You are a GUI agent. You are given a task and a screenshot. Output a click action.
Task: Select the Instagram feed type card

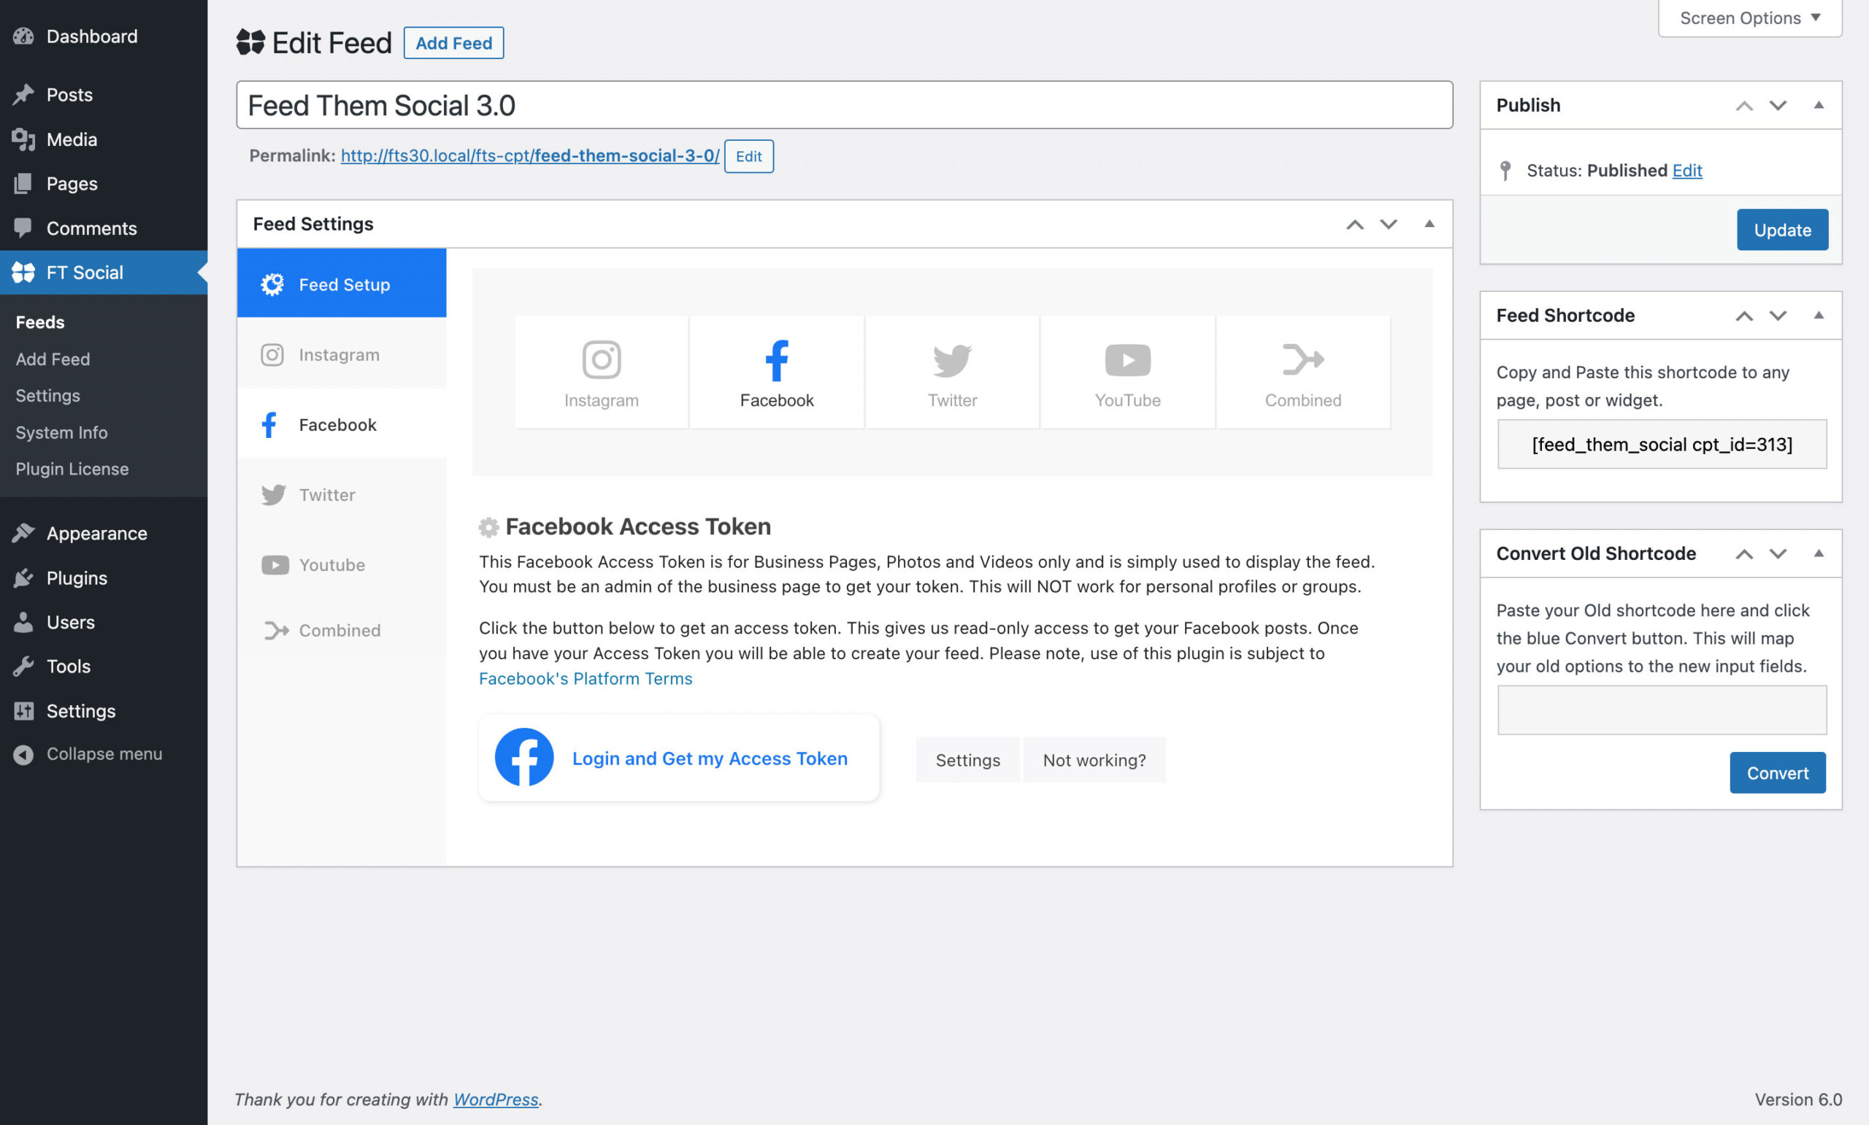coord(601,372)
